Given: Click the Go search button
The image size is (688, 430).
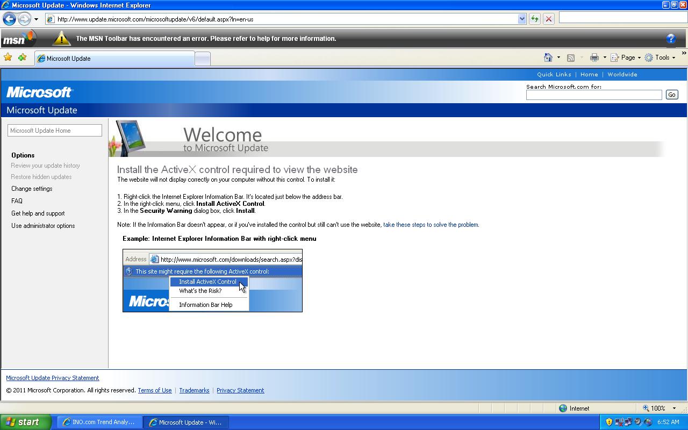Looking at the screenshot, I should click(x=671, y=95).
